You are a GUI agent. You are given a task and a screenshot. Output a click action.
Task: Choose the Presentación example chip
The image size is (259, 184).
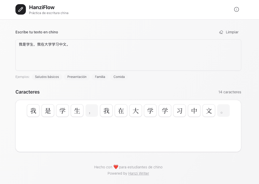point(77,77)
